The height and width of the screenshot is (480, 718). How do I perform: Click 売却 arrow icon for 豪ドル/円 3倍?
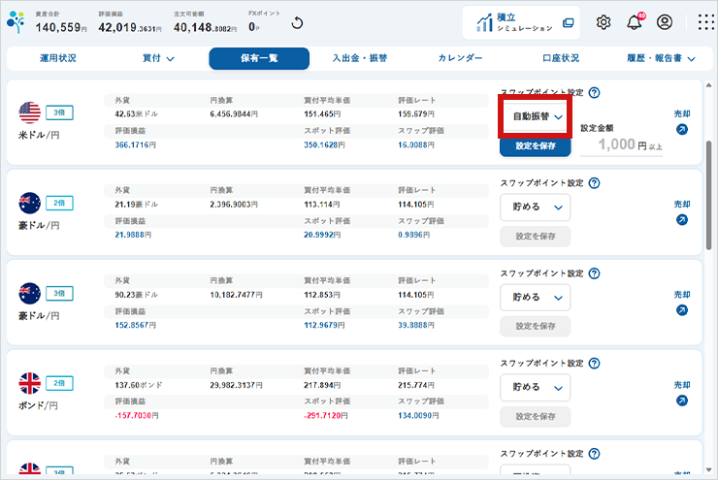point(682,310)
